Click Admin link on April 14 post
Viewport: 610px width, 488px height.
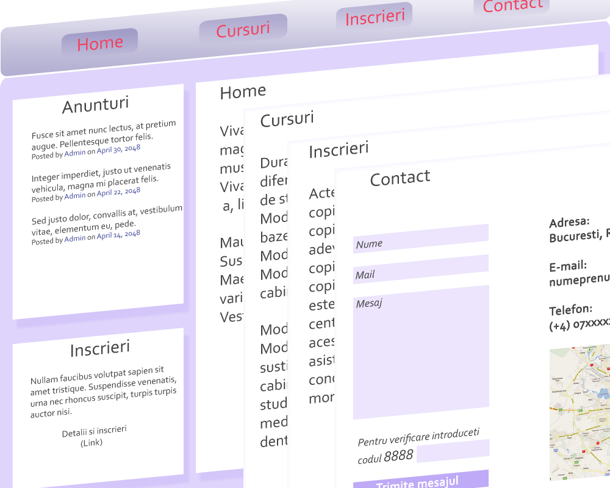tap(74, 239)
